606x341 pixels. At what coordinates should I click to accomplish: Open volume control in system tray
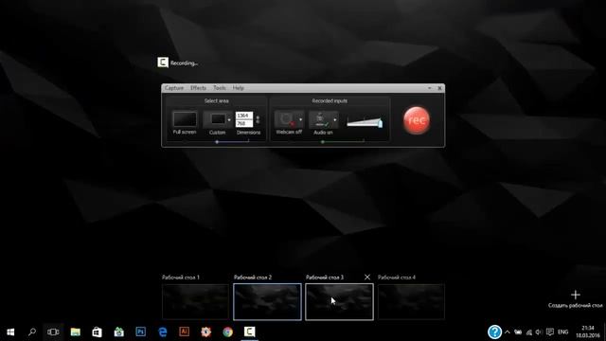point(539,332)
